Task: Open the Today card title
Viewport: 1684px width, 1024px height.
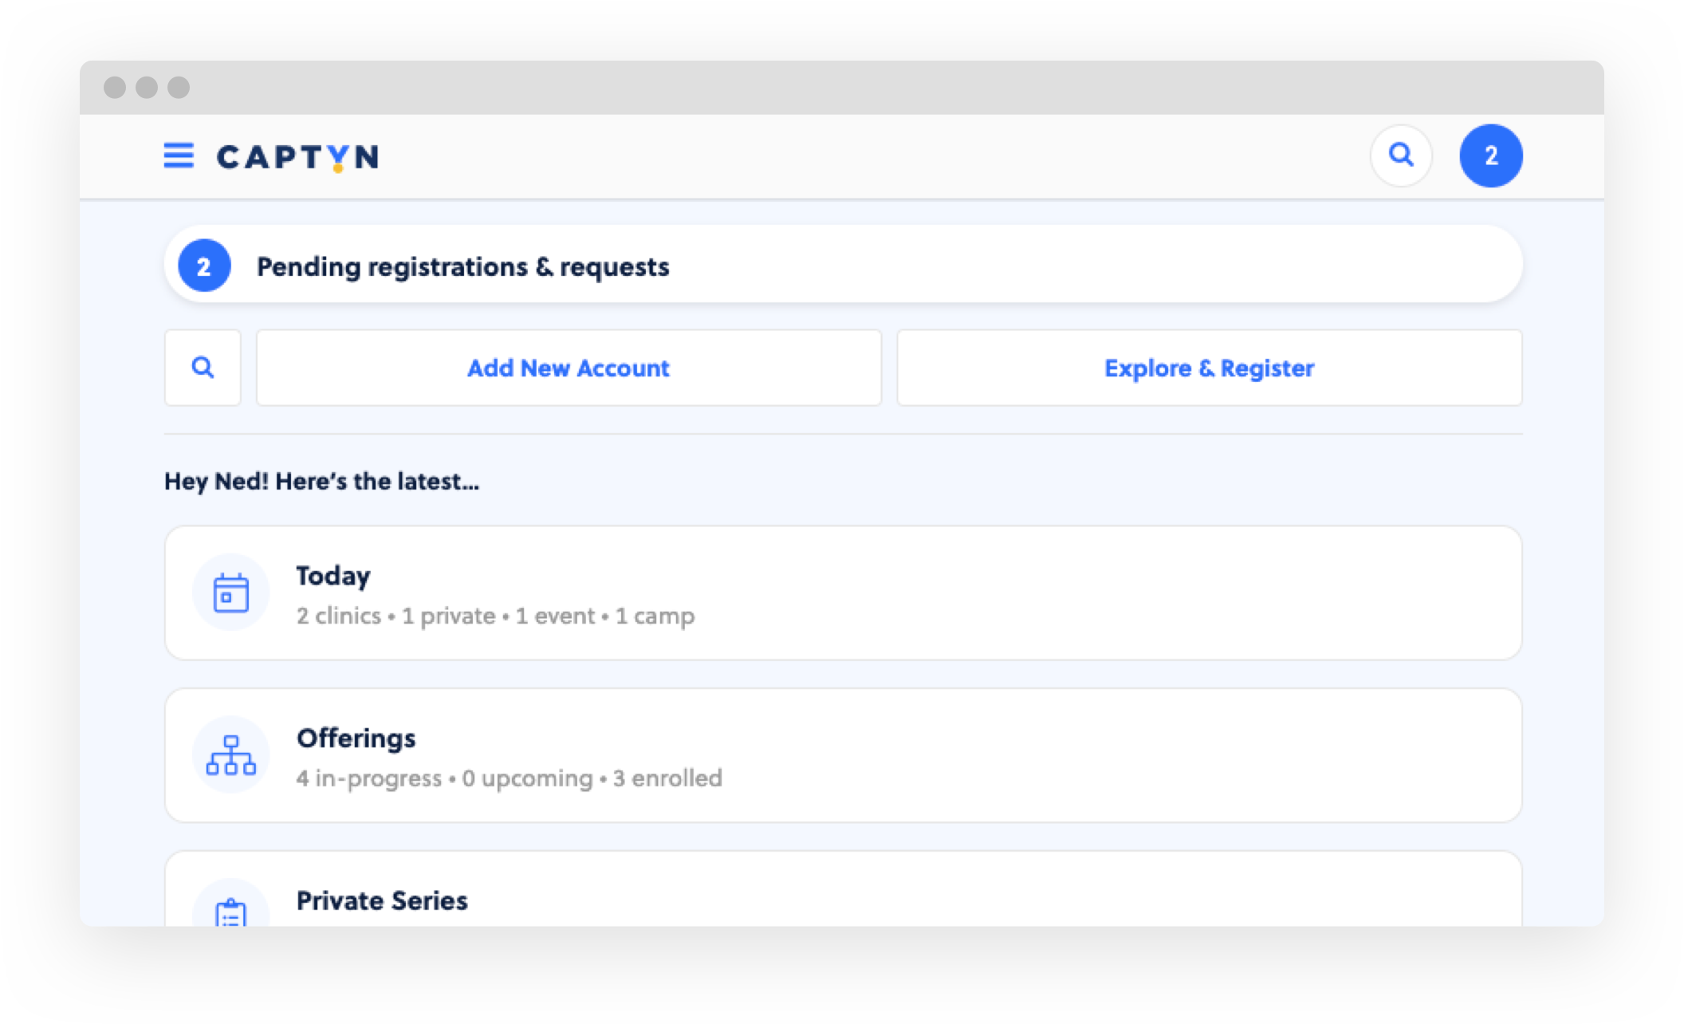Action: coord(333,576)
